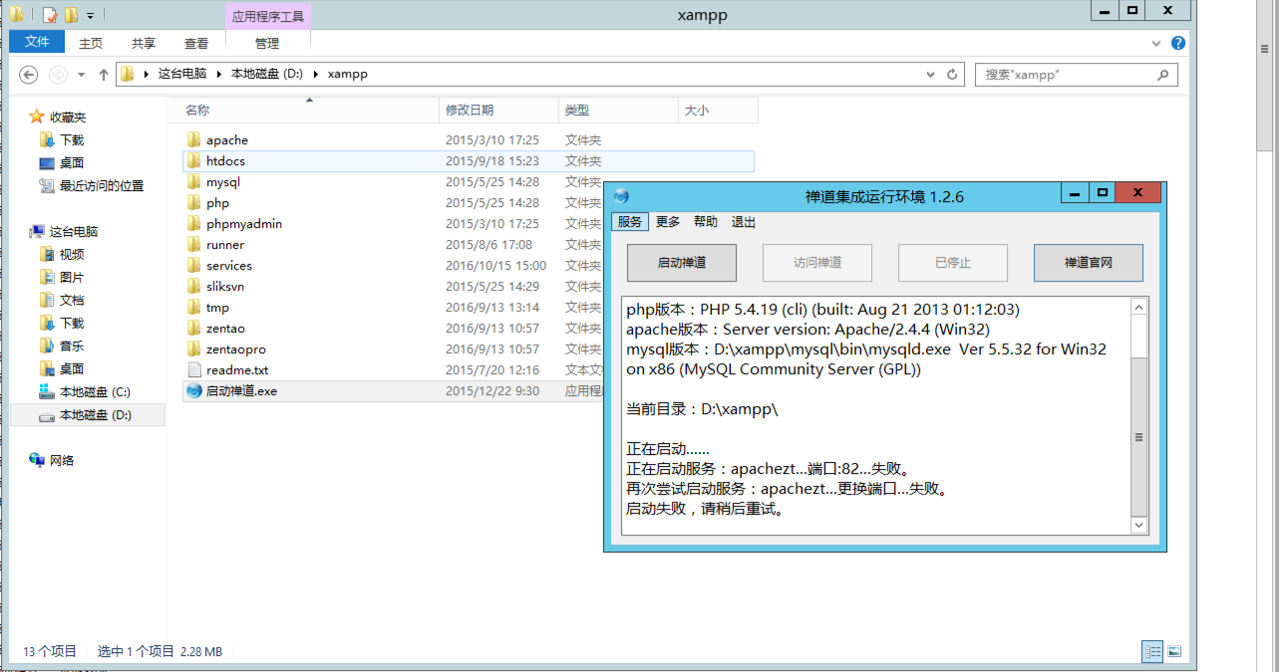This screenshot has height=672, width=1279.
Task: Open 网络 in navigation pane
Action: [62, 461]
